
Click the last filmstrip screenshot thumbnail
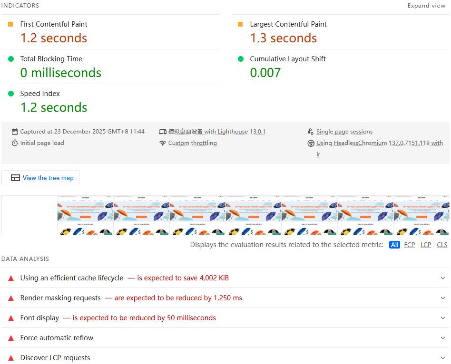(x=421, y=215)
